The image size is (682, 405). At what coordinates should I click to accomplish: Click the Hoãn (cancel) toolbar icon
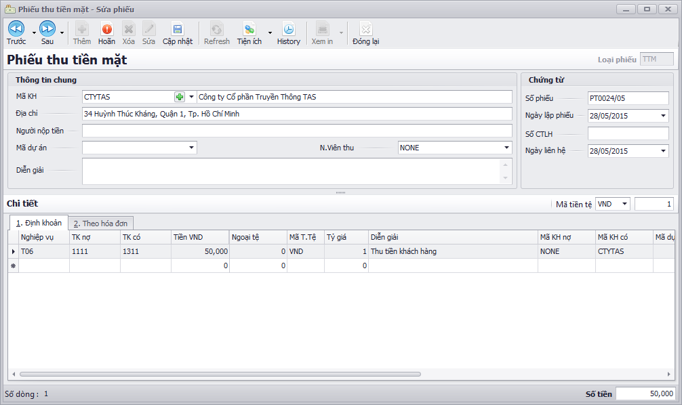[106, 29]
